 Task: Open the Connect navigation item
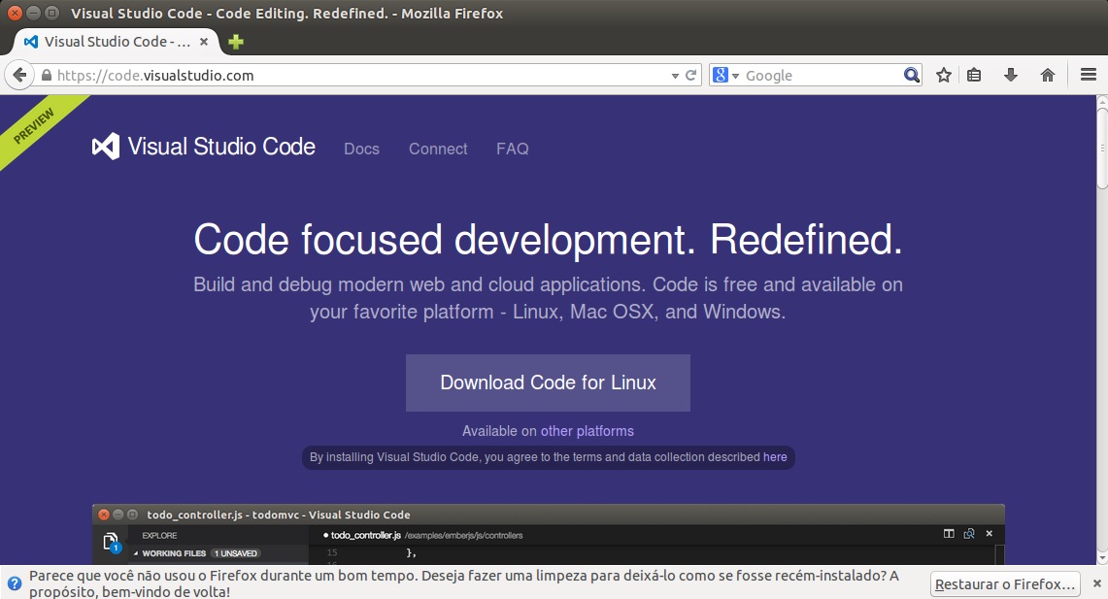point(438,149)
